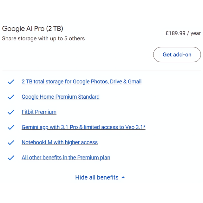Click the up arrow beside Hide all benefits
This screenshot has width=203, height=203.
pyautogui.click(x=123, y=177)
